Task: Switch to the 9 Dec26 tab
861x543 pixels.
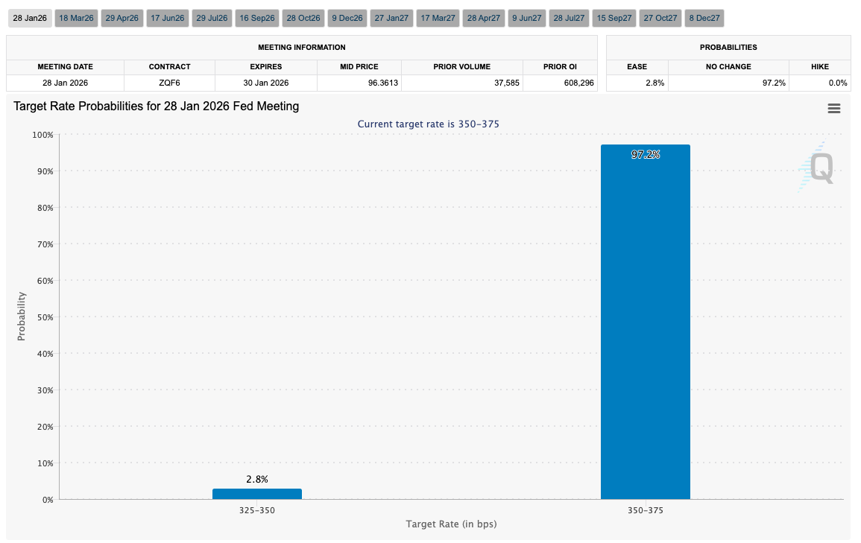Action: pyautogui.click(x=347, y=19)
